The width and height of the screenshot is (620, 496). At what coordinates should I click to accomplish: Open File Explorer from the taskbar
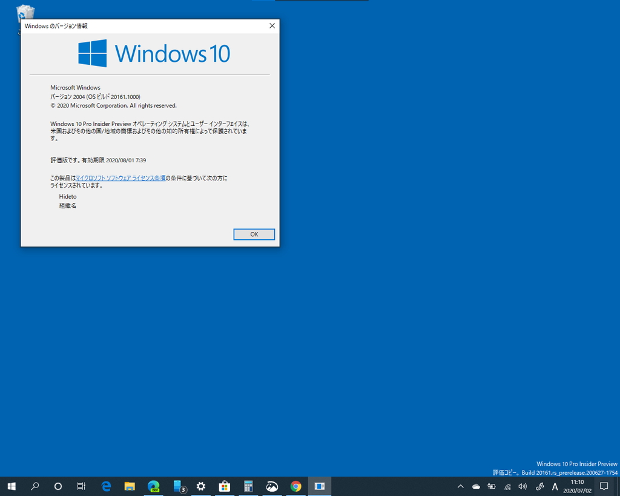[x=130, y=486]
